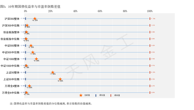Click the 沪深300中位数 row label
194x110 pixels.
(x=11, y=25)
